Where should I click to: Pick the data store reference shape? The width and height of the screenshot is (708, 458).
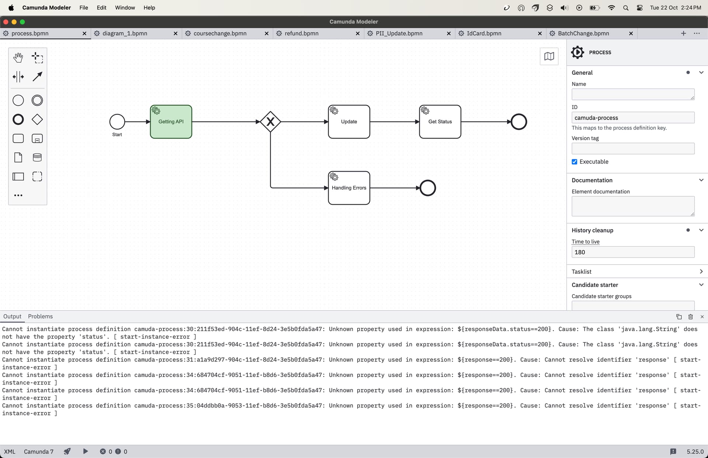[37, 158]
